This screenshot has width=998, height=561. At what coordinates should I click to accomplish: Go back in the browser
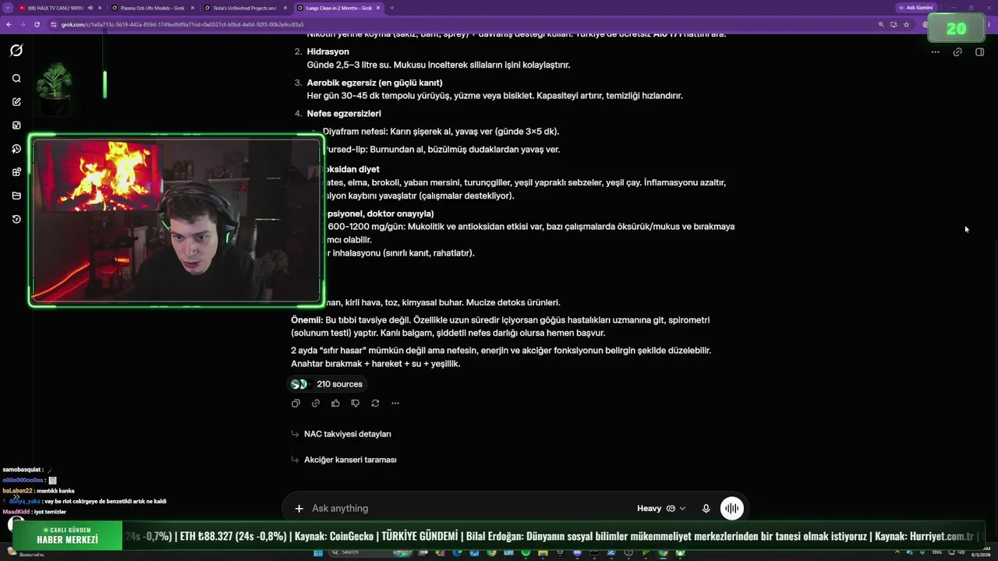9,24
